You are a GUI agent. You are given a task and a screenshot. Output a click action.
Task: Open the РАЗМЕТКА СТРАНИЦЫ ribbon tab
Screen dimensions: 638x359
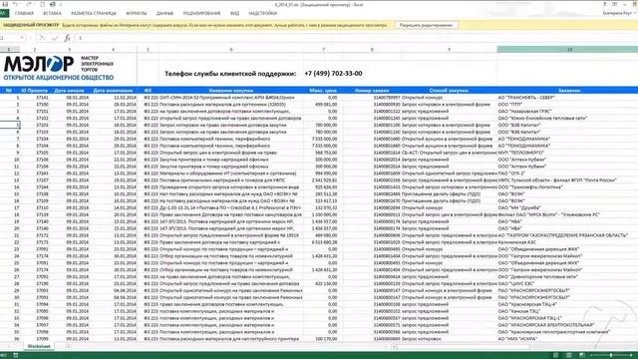(94, 13)
